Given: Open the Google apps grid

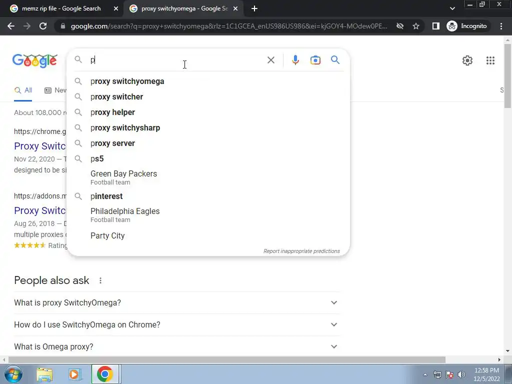Looking at the screenshot, I should tap(490, 60).
